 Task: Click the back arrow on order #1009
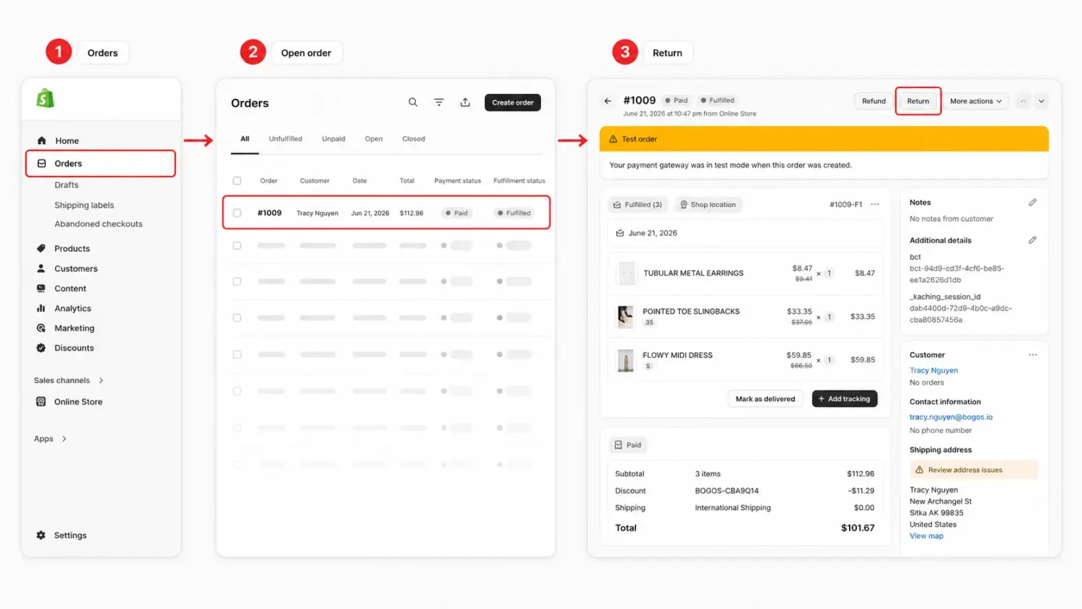607,101
